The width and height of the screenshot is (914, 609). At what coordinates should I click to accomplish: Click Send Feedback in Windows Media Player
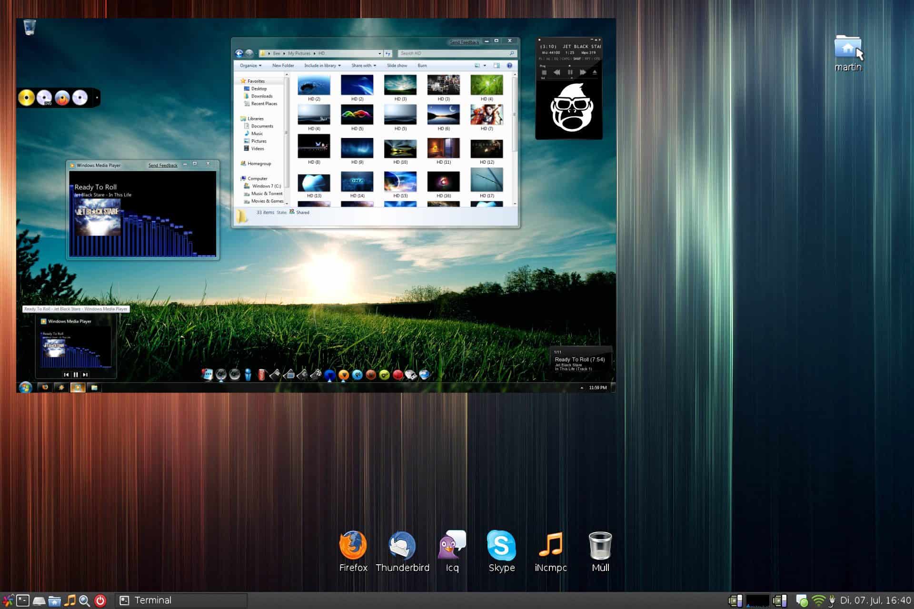click(162, 165)
